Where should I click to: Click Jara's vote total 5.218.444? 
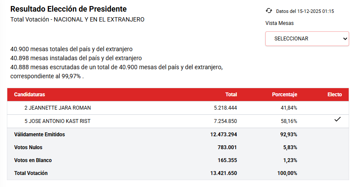click(225, 108)
